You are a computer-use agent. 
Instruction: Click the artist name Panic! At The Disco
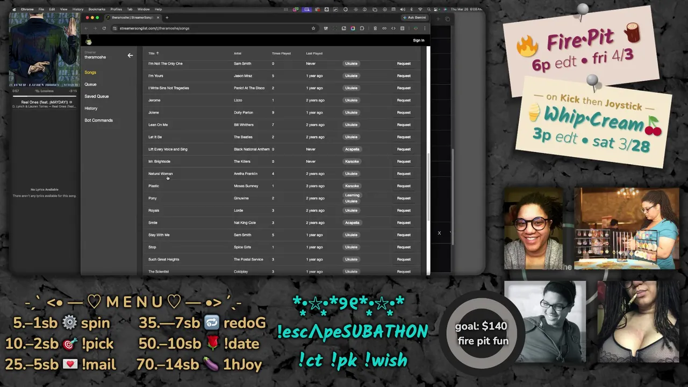tap(249, 88)
